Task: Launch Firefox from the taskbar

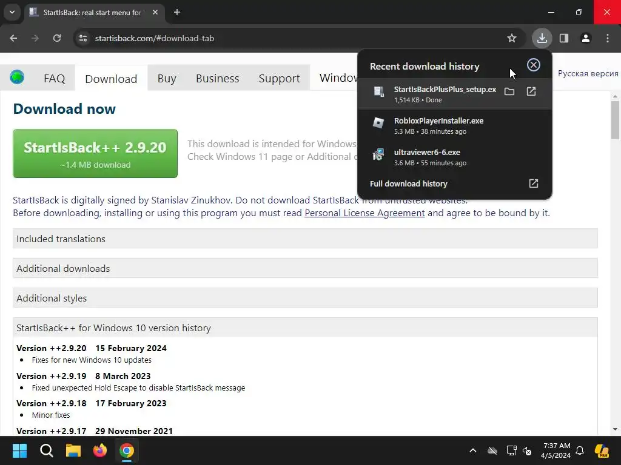Action: point(100,450)
